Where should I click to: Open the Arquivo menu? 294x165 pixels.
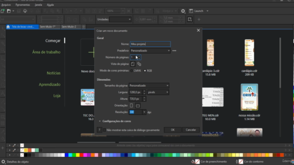[x=6, y=5]
